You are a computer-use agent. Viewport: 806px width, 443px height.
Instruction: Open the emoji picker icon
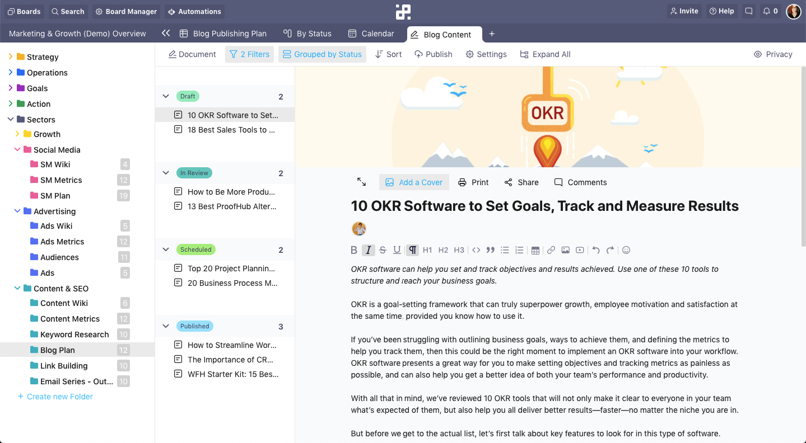(626, 250)
